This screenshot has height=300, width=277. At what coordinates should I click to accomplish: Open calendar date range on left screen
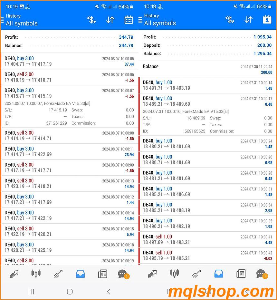[129, 20]
